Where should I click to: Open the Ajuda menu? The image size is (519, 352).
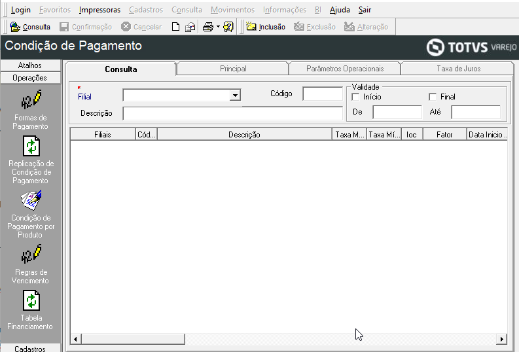click(x=340, y=10)
